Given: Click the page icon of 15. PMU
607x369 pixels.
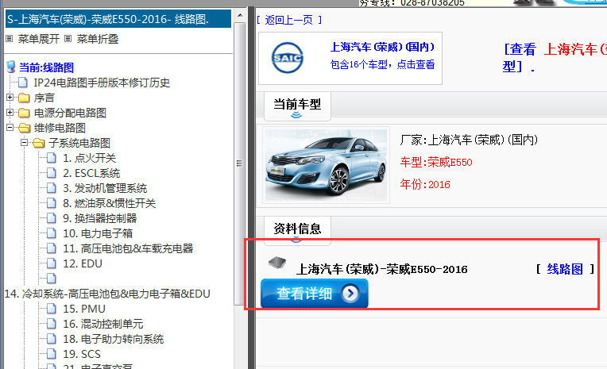Looking at the screenshot, I should coord(52,309).
